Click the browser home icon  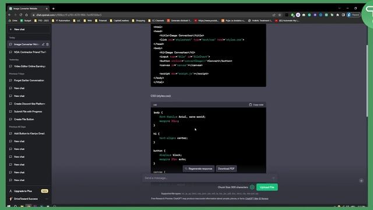pos(26,15)
